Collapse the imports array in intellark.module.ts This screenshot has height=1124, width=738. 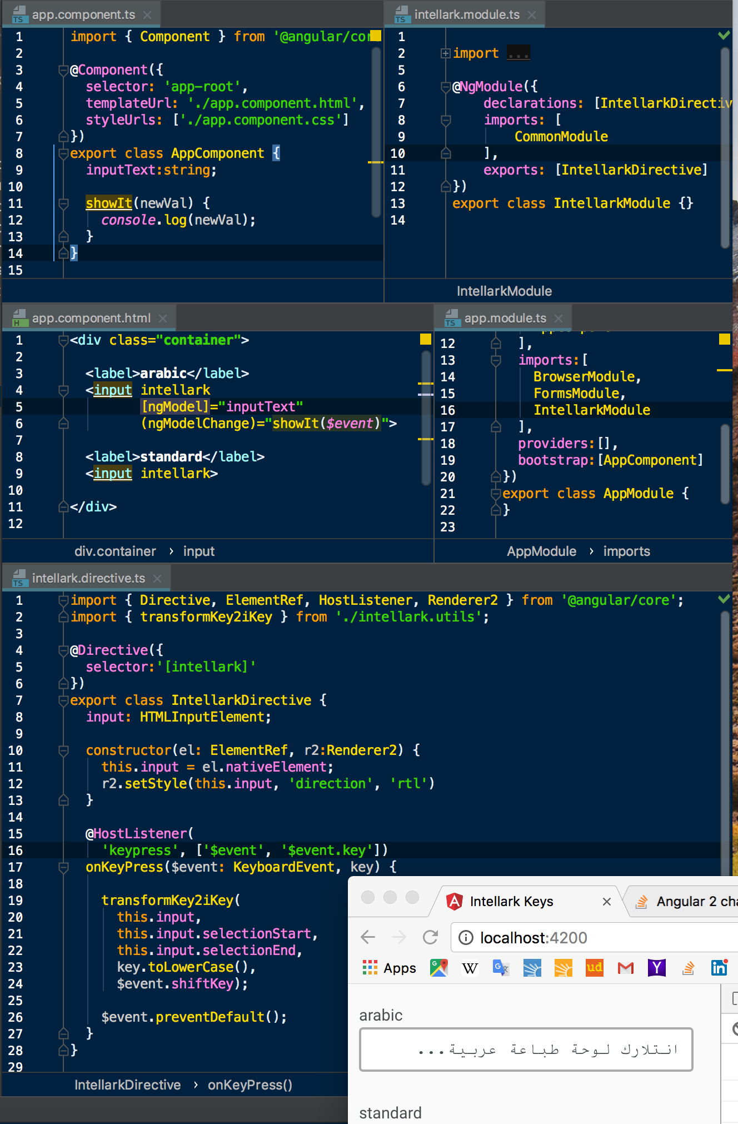pyautogui.click(x=446, y=120)
